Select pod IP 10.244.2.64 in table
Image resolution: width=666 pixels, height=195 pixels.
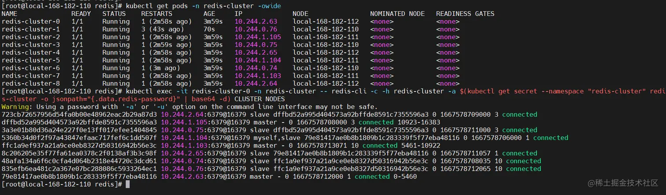pos(256,84)
